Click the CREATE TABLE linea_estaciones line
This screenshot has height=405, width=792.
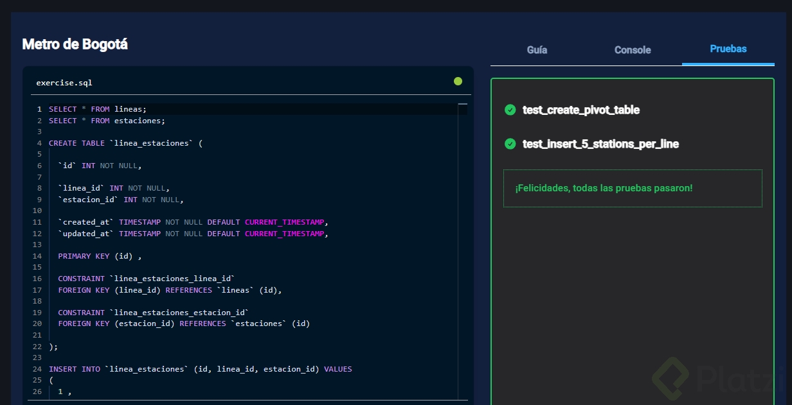click(x=125, y=143)
